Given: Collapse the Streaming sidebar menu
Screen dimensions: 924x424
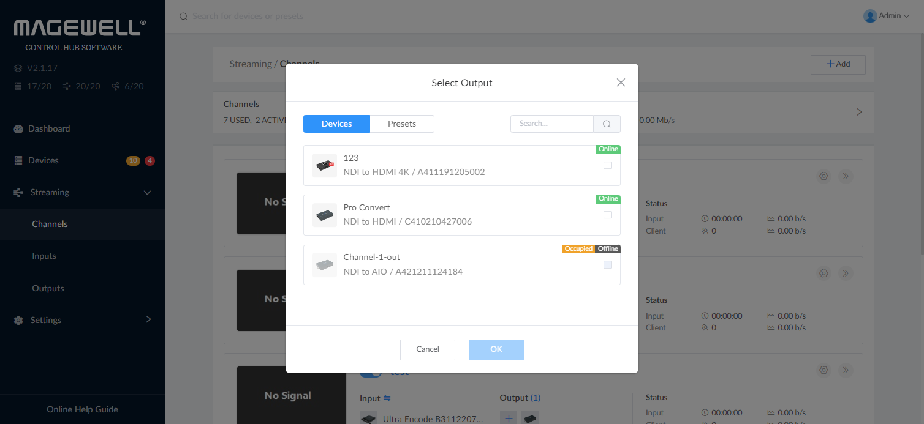Looking at the screenshot, I should pos(147,193).
